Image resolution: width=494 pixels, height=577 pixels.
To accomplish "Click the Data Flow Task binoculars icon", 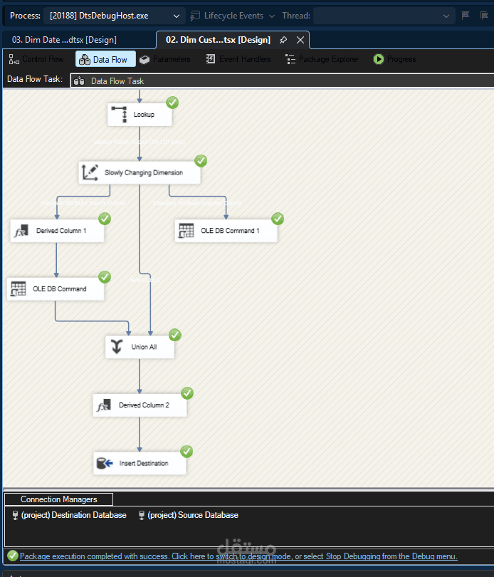I will (79, 81).
